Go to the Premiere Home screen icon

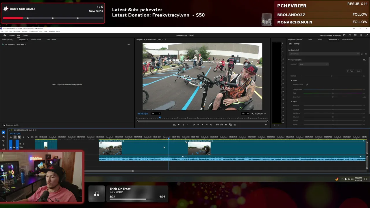coord(5,35)
